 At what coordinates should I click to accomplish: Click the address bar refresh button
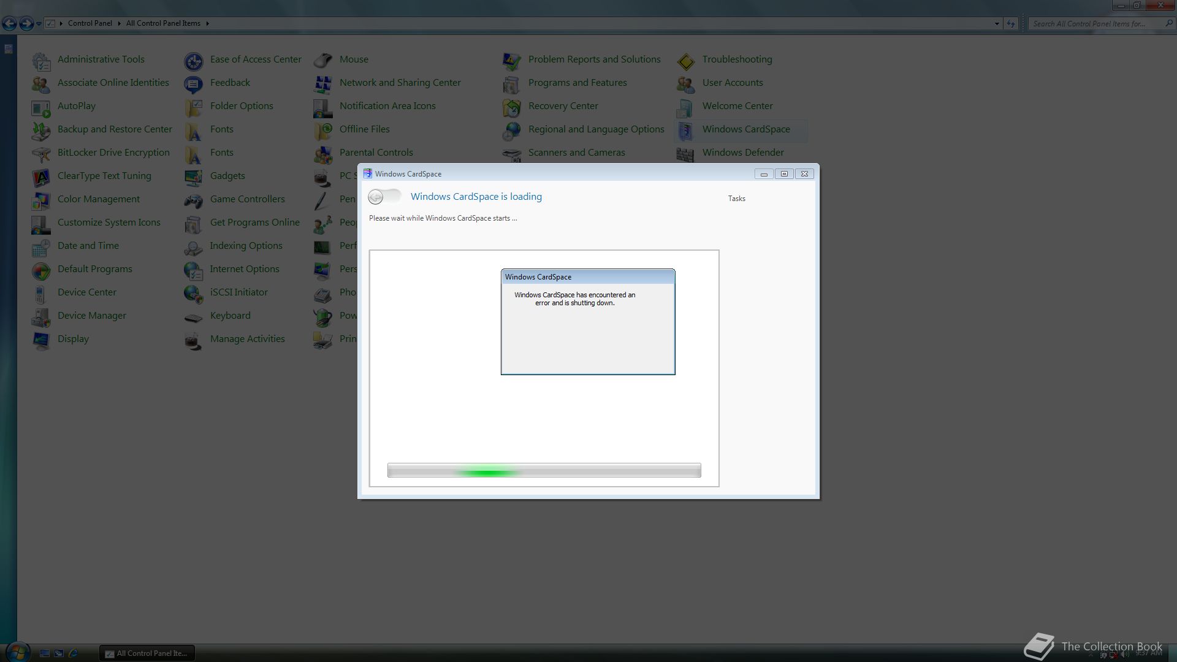pos(1011,24)
